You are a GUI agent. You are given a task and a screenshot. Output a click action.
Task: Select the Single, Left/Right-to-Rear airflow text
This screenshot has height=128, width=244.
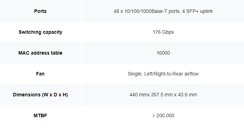pyautogui.click(x=163, y=74)
